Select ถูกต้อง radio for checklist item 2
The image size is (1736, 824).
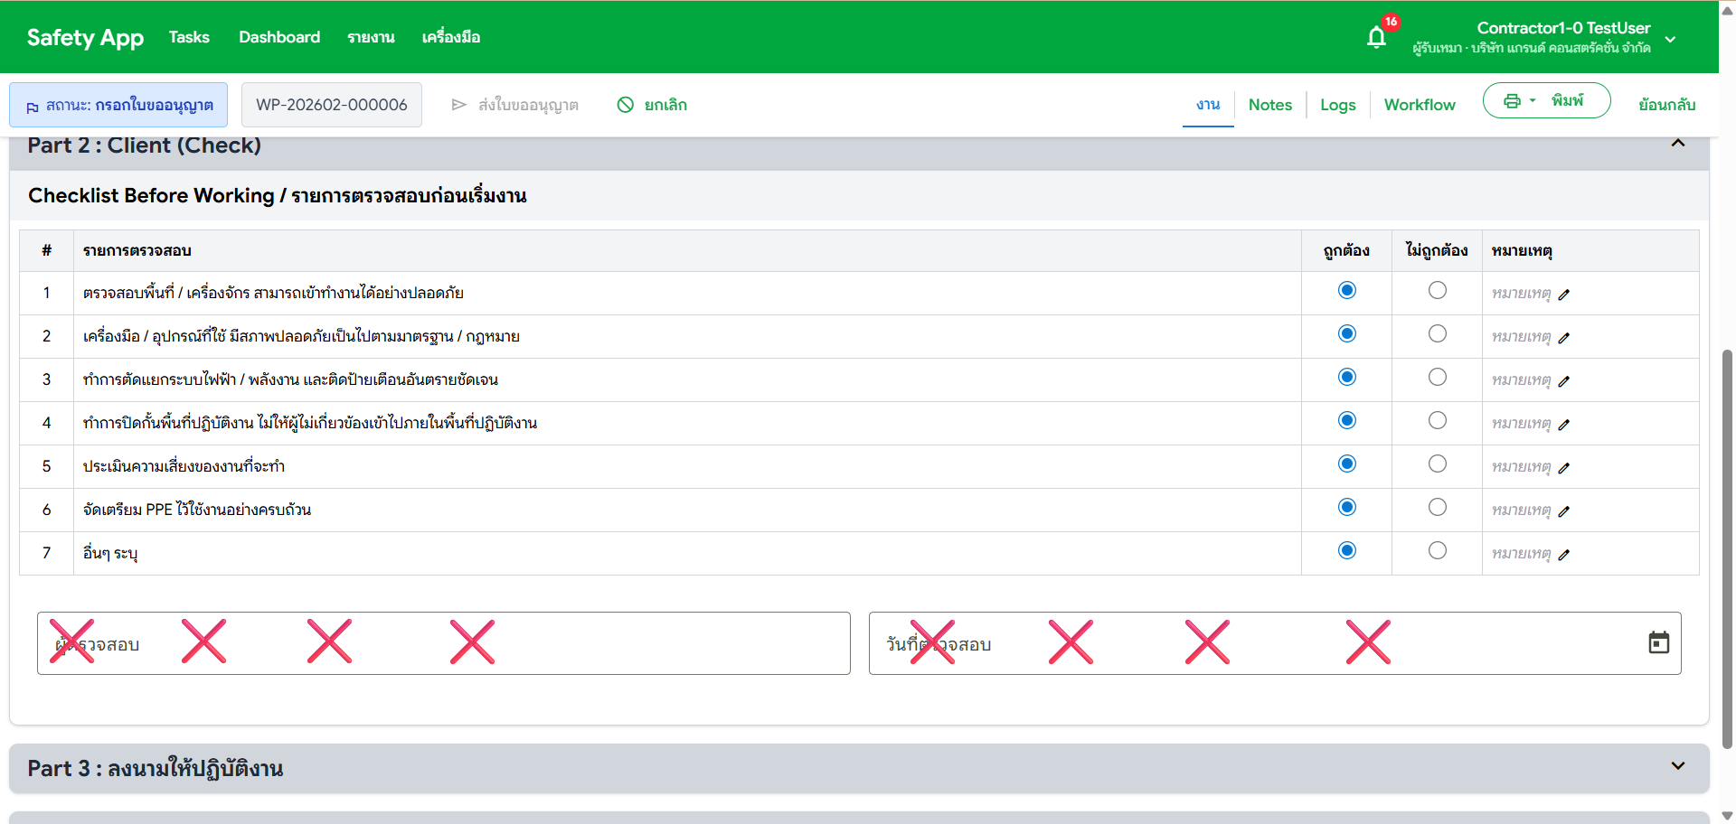[1346, 333]
